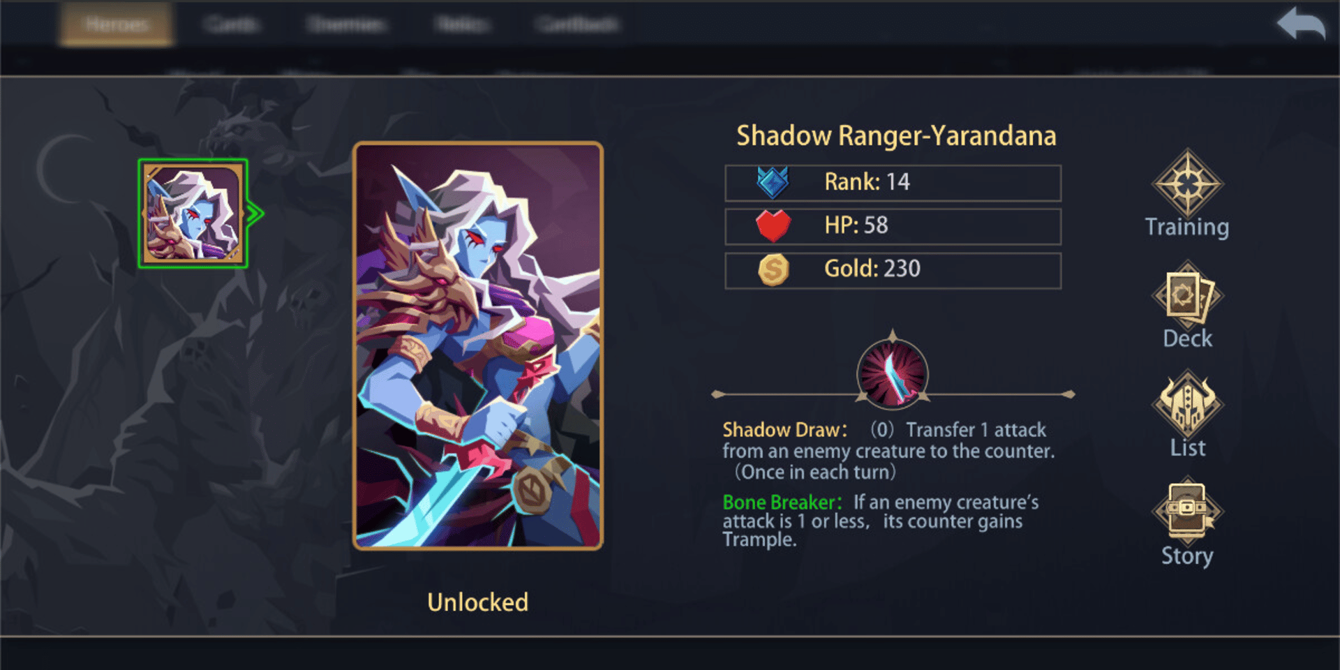Switch to the CardBack tab
Viewport: 1340px width, 670px height.
[577, 24]
